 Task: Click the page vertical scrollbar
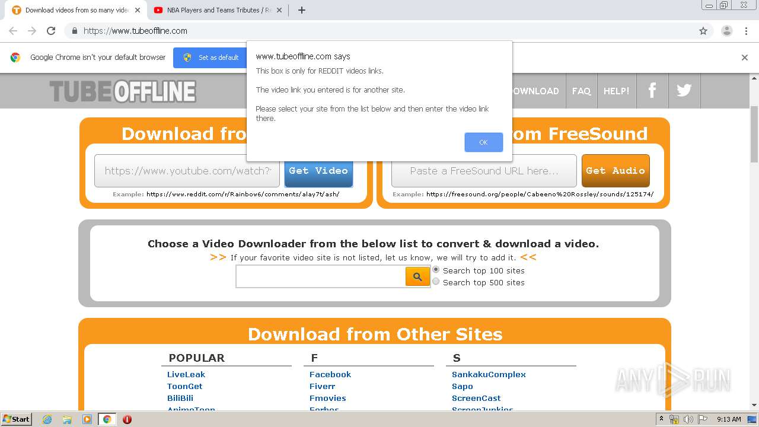754,134
